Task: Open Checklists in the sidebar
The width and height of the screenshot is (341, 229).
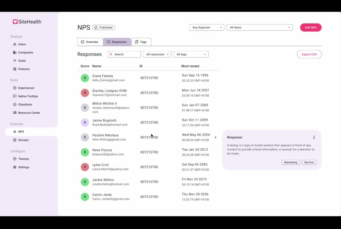Action: (23, 104)
